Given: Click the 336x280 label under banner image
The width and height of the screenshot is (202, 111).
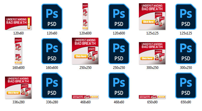Looking at the screenshot, I should [x=18, y=102].
